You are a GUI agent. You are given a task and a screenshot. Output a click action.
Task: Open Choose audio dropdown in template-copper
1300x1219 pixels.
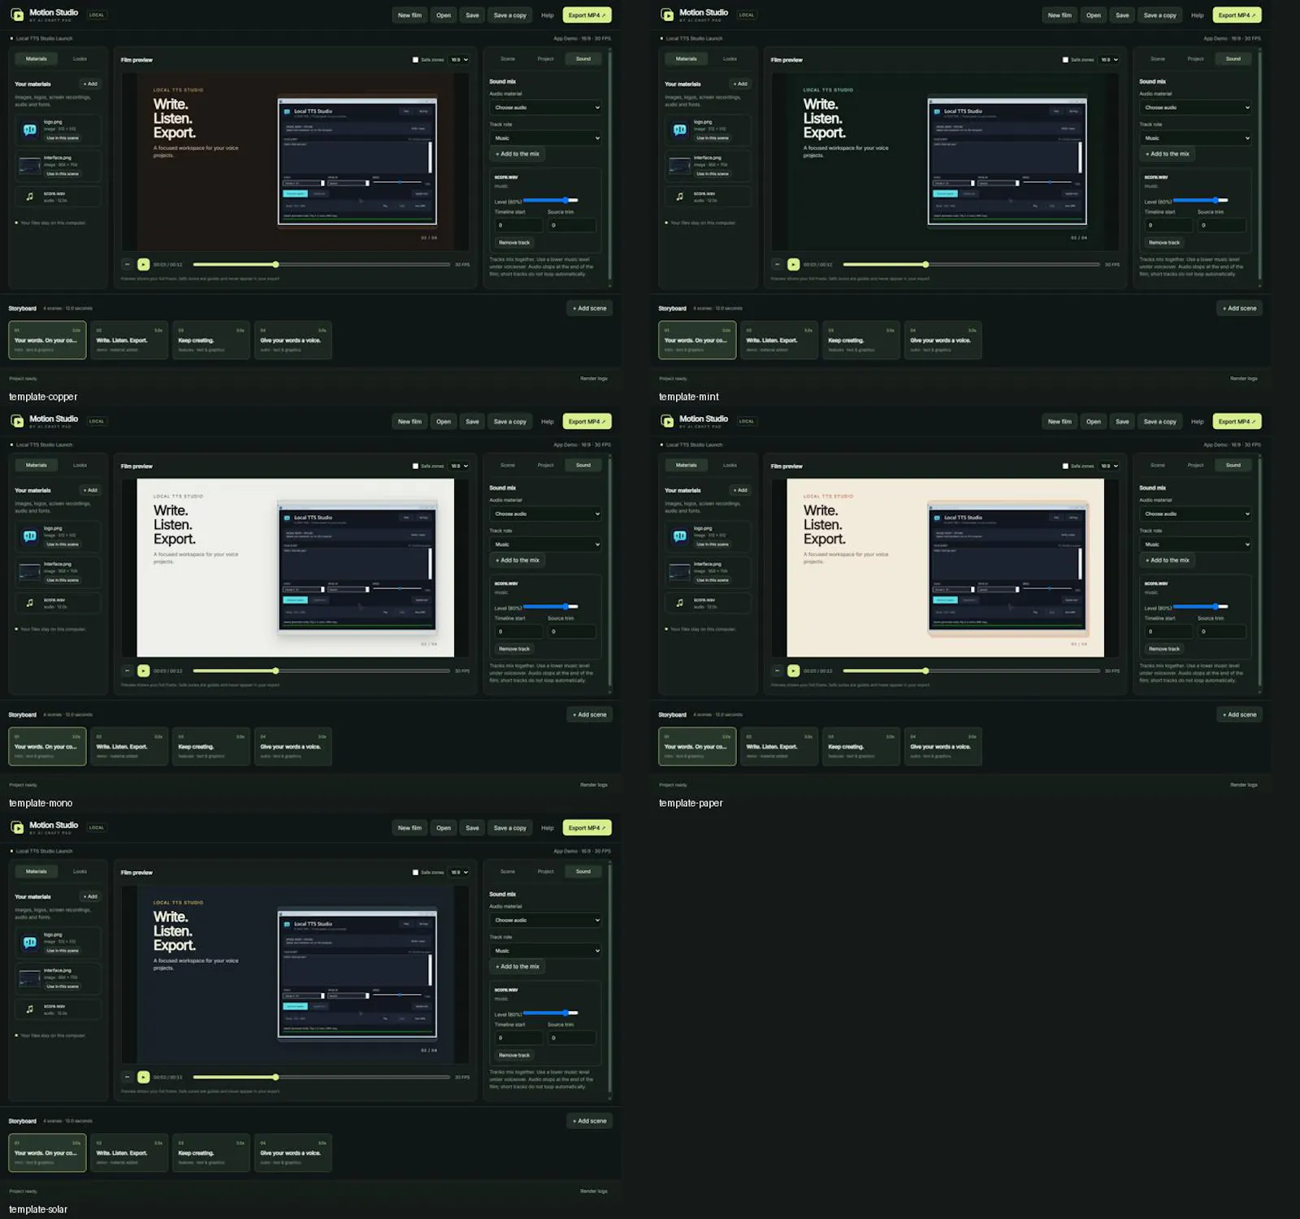click(x=546, y=107)
